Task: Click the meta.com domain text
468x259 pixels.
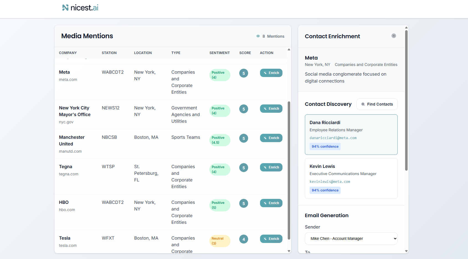Action: pyautogui.click(x=68, y=80)
